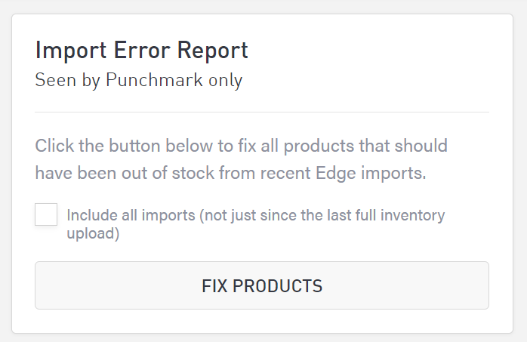This screenshot has height=342, width=527.
Task: Click the horizontal divider under the subtitle
Action: [262, 112]
